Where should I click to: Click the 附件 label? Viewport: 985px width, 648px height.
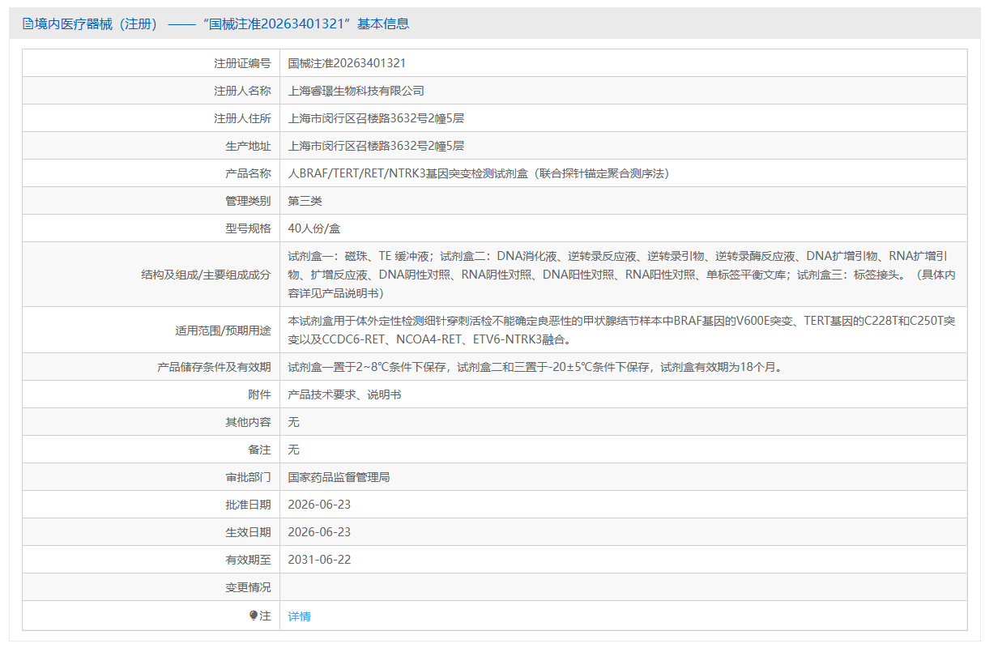click(259, 394)
